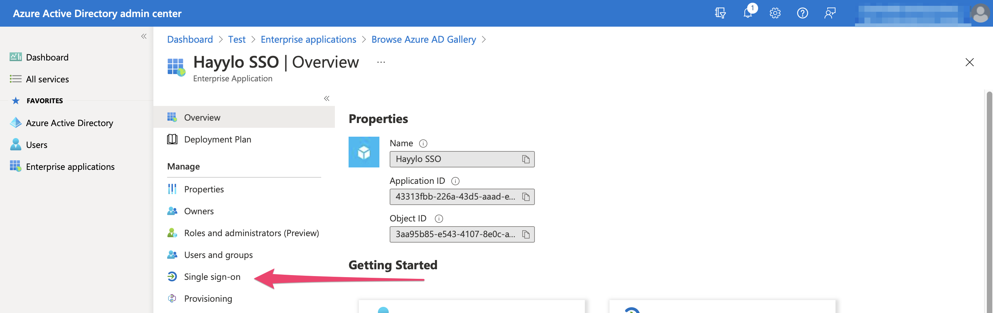Click the help question mark icon
Image resolution: width=993 pixels, height=313 pixels.
coord(802,13)
